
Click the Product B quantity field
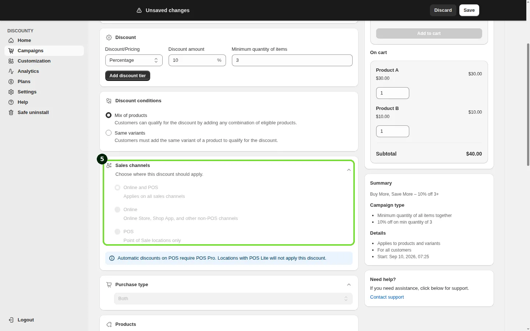coord(393,131)
